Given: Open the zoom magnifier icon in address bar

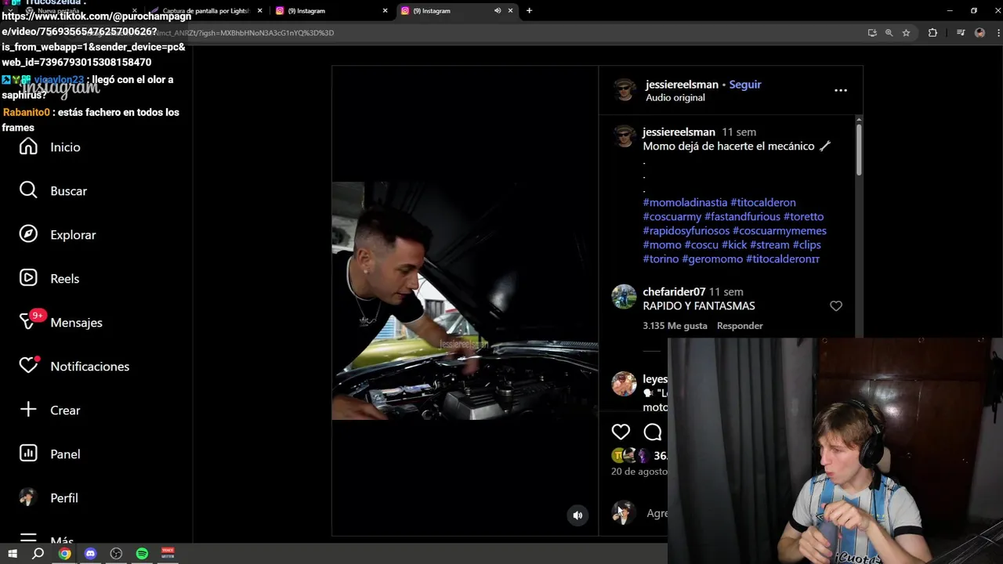Looking at the screenshot, I should tap(889, 33).
